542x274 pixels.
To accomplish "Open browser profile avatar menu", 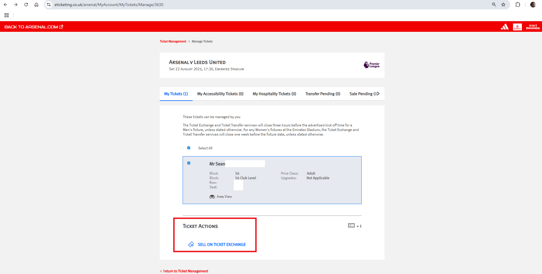I will 533,5.
